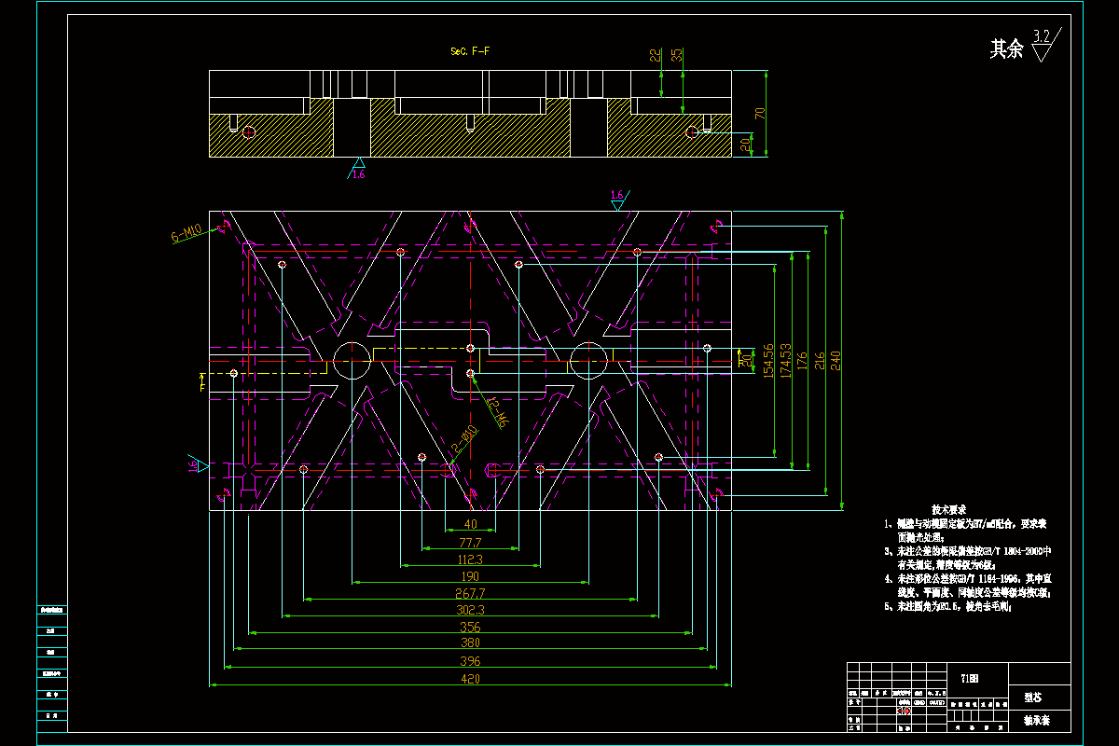Select the "22" depth dimension in section view
Screen dimensions: 1119x746
pyautogui.click(x=656, y=56)
